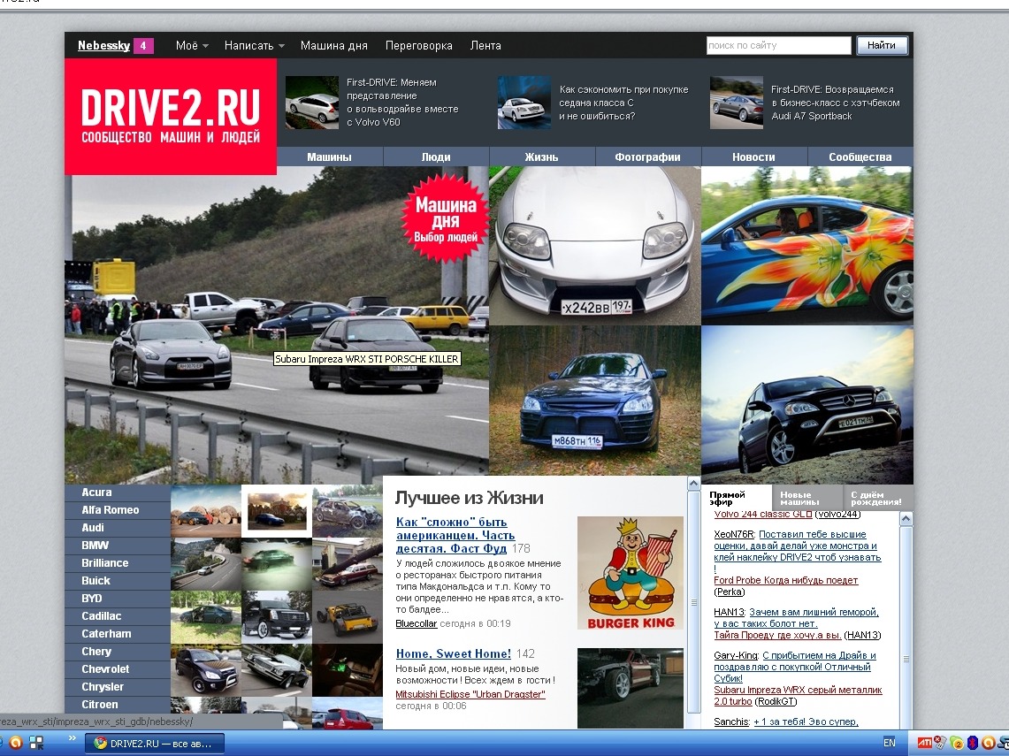Click the EN language indicator in taskbar
1009x756 pixels.
890,743
